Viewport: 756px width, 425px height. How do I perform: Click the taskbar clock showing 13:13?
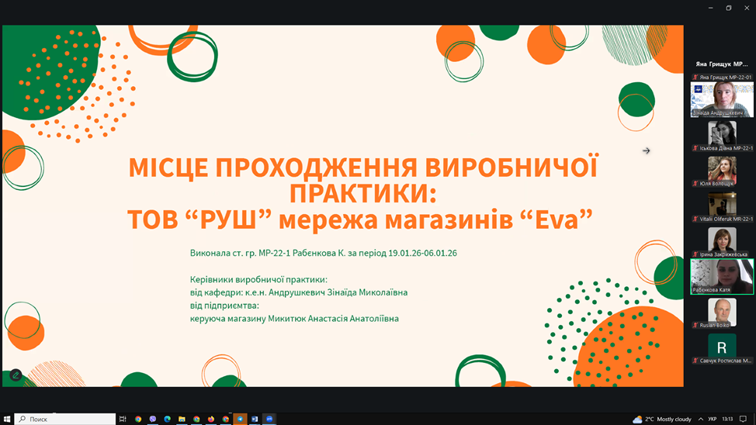click(727, 419)
